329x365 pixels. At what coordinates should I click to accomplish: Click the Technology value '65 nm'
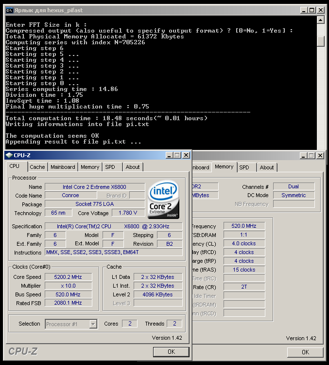[58, 213]
